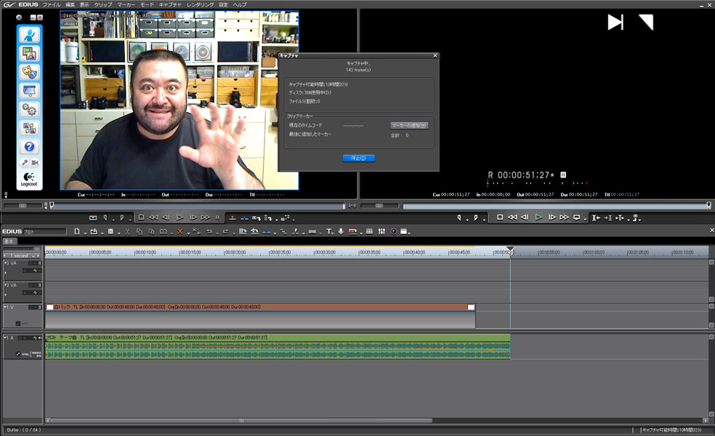Click the Player position slider bar

coord(197,206)
